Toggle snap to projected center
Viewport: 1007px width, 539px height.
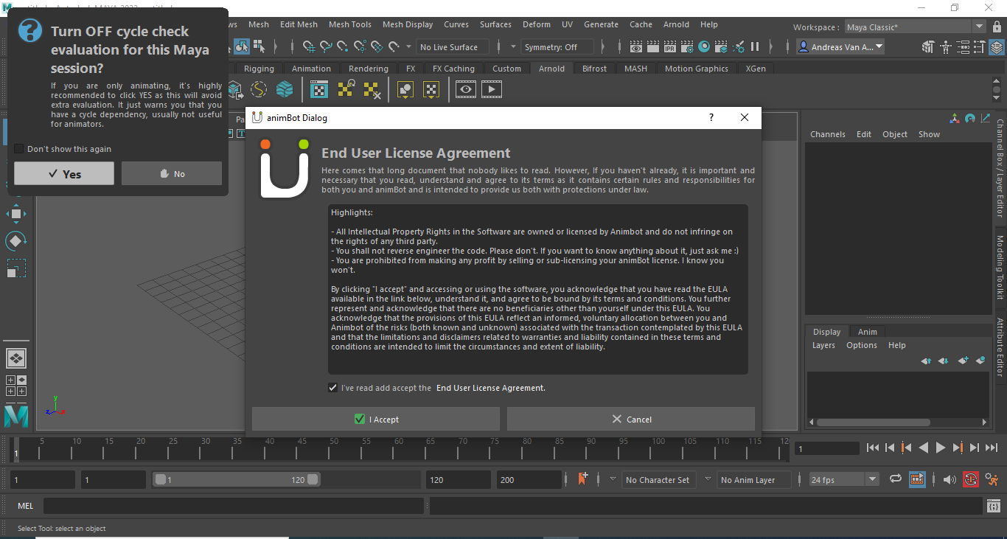tap(360, 46)
